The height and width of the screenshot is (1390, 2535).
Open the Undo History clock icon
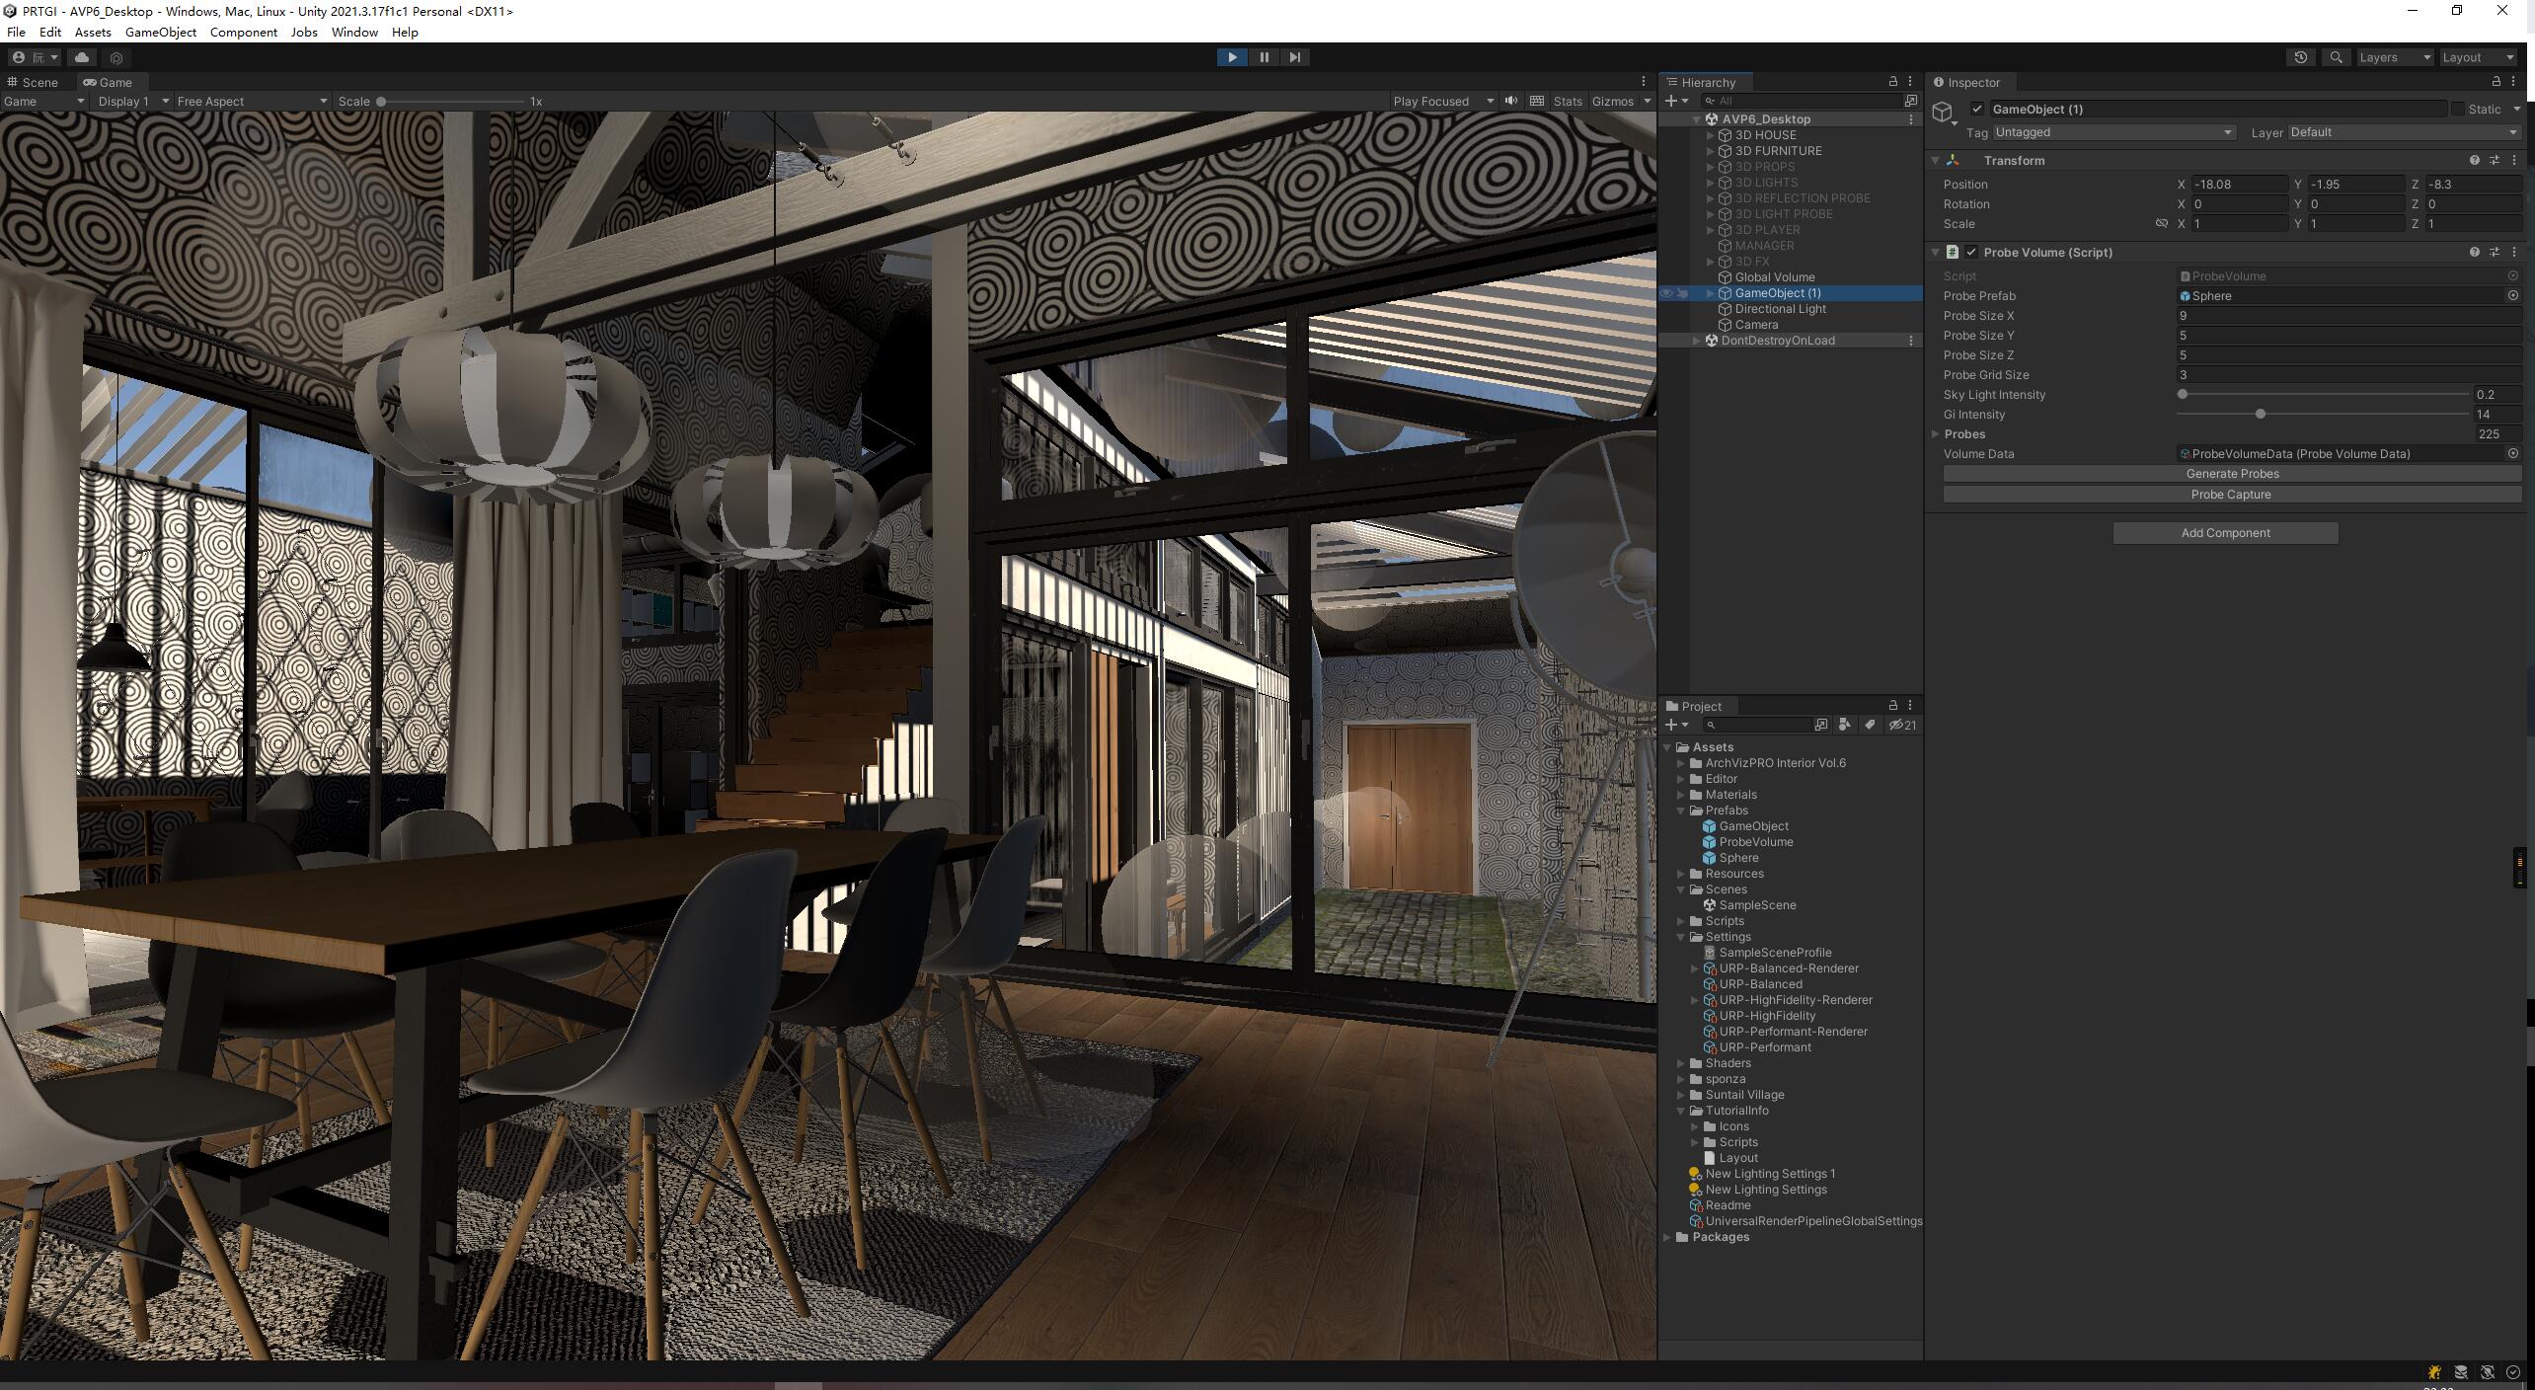coord(2300,57)
